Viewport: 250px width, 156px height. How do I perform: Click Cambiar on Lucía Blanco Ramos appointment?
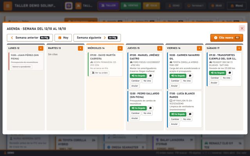point(175,119)
